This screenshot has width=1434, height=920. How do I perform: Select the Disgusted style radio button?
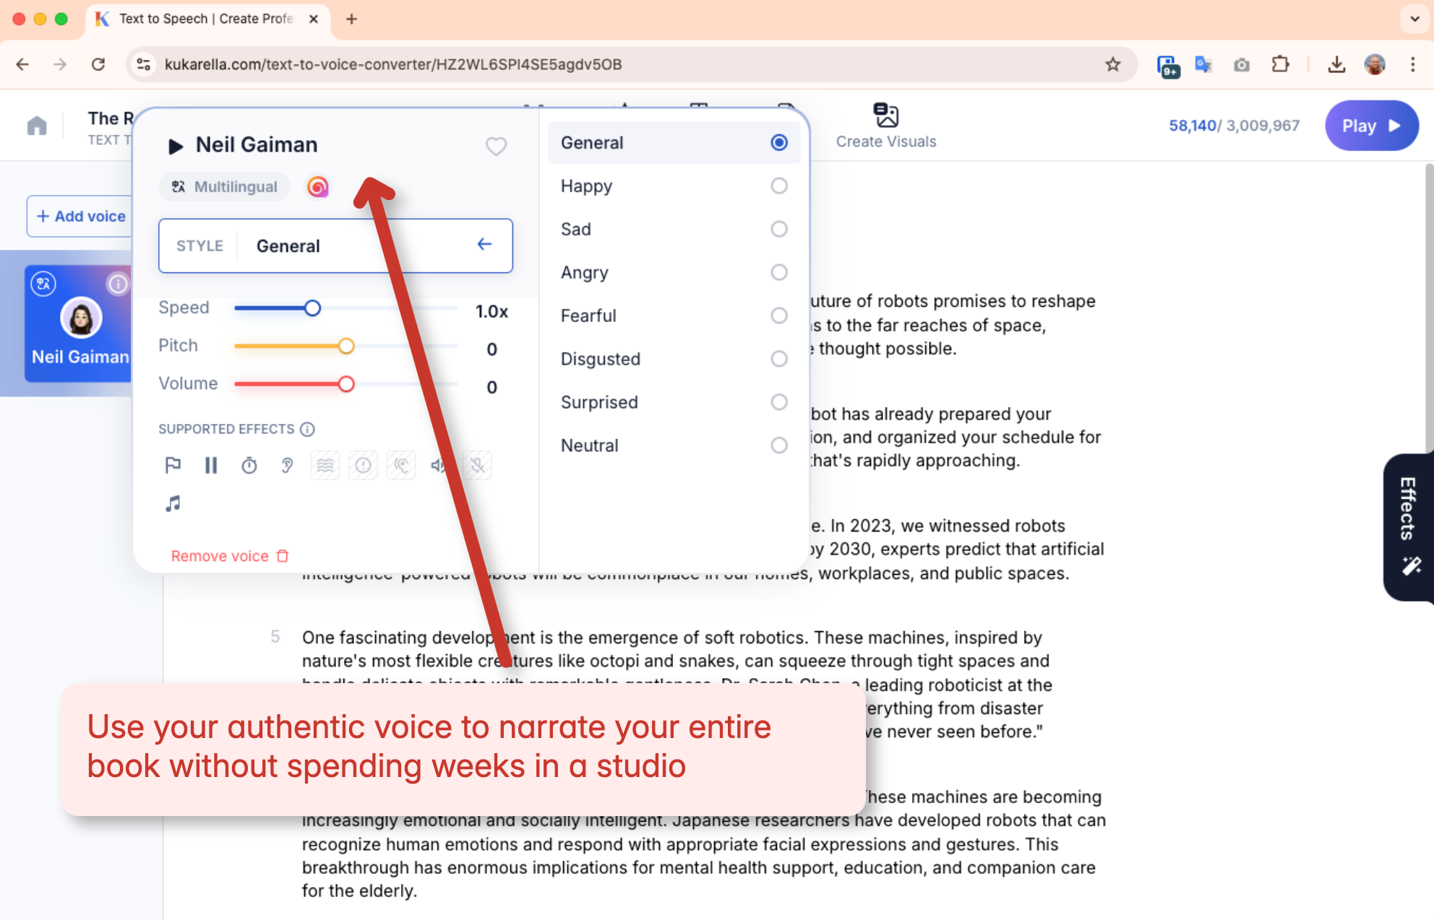[778, 359]
